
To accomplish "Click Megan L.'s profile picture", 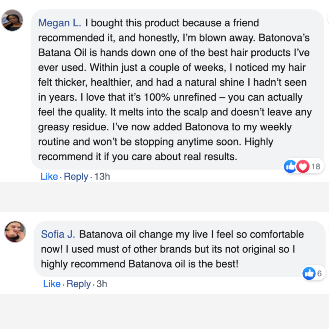I will (12, 20).
